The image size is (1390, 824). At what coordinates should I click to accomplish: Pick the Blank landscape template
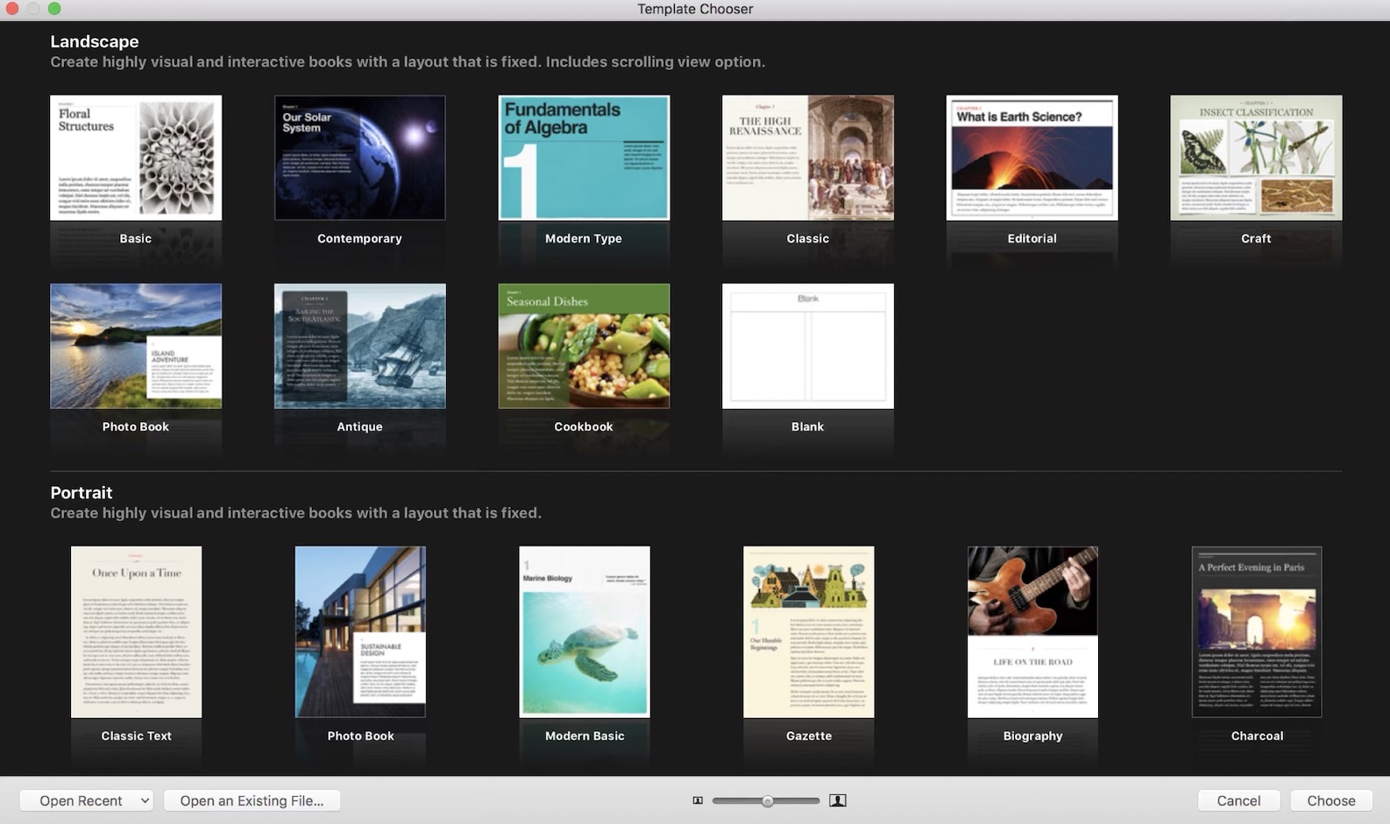(x=807, y=347)
